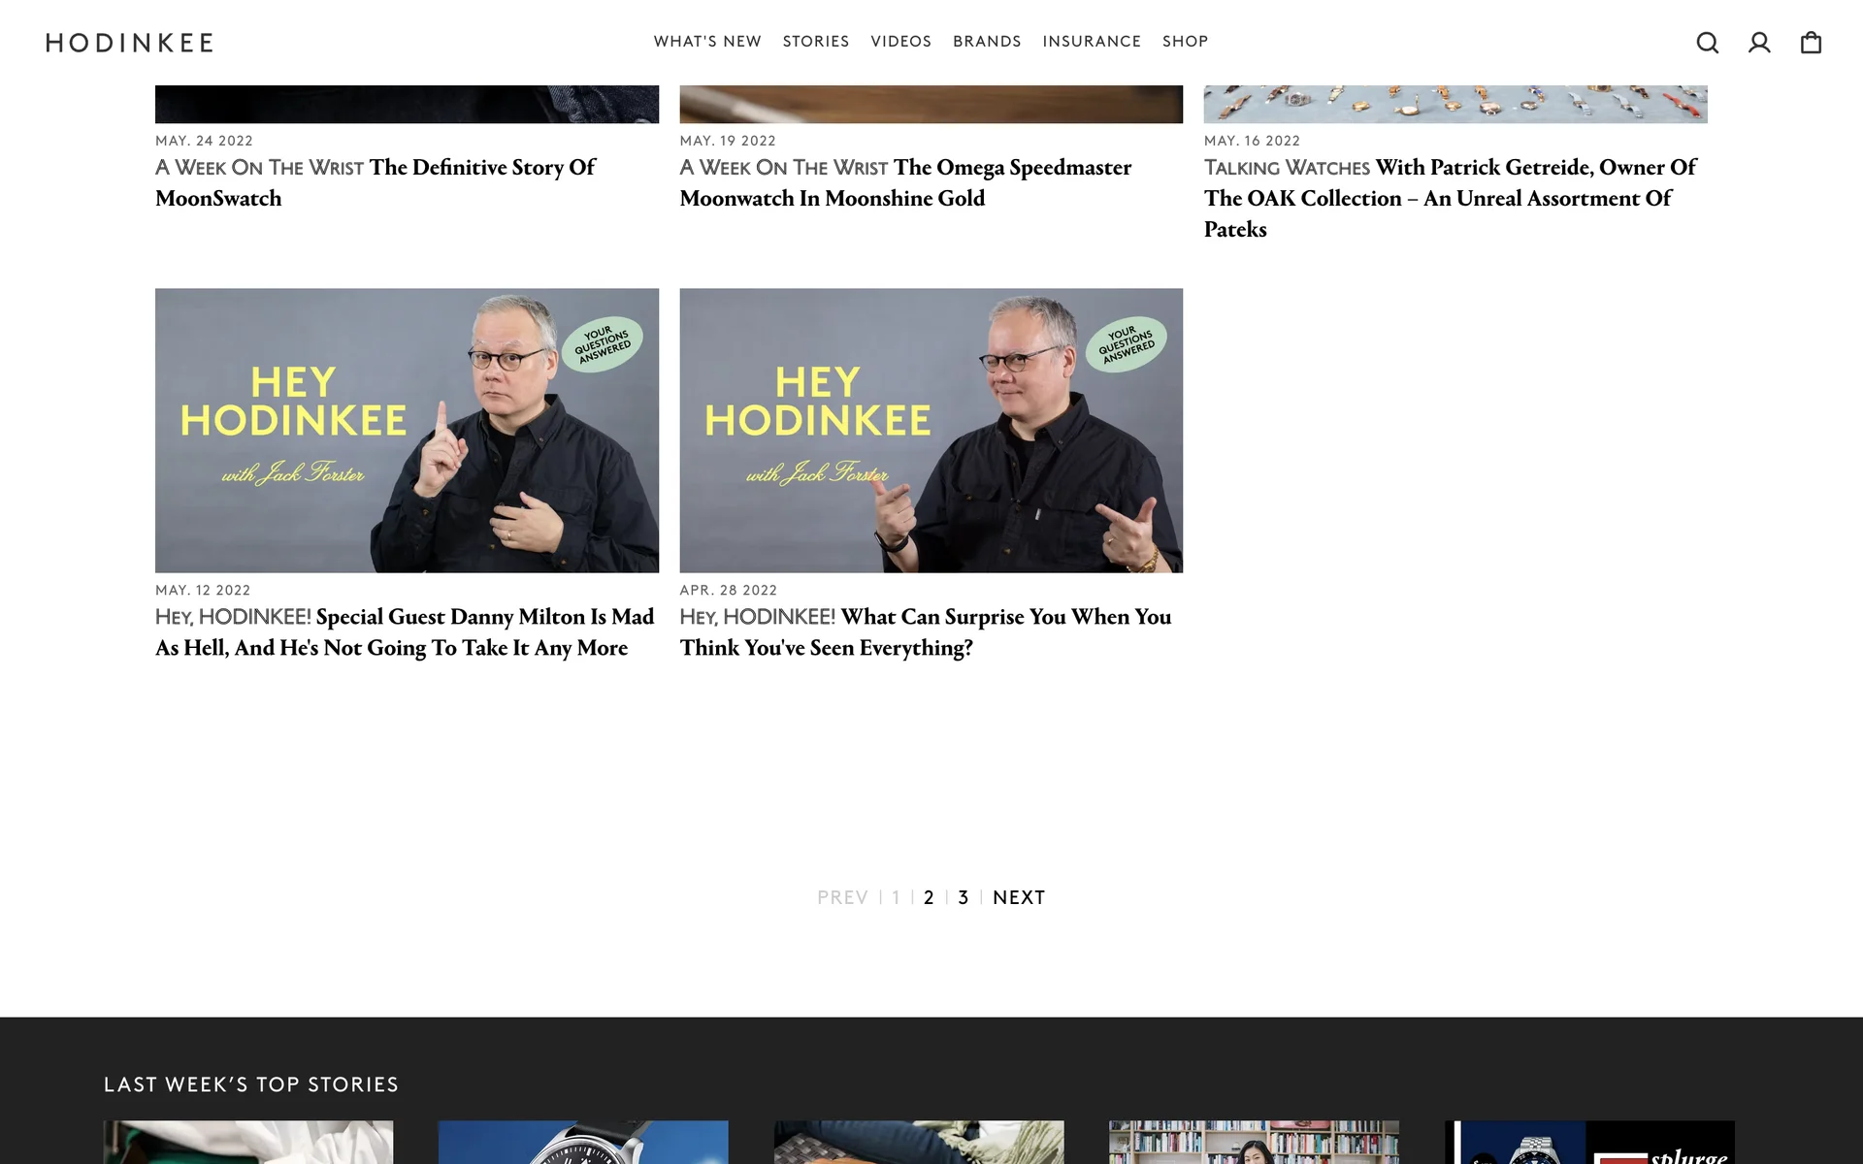1863x1164 pixels.
Task: Jump to page 3 in pagination
Action: point(963,898)
